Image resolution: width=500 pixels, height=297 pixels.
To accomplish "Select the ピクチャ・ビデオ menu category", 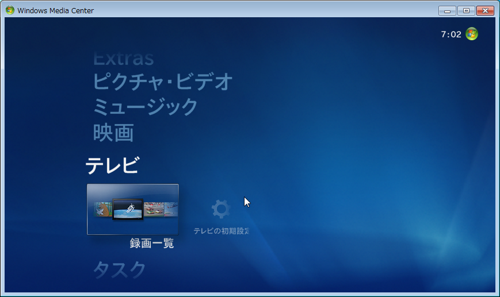I will pos(163,82).
